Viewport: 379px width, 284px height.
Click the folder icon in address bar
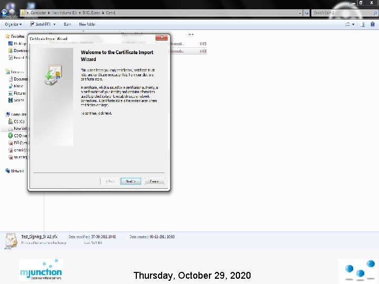[23, 13]
